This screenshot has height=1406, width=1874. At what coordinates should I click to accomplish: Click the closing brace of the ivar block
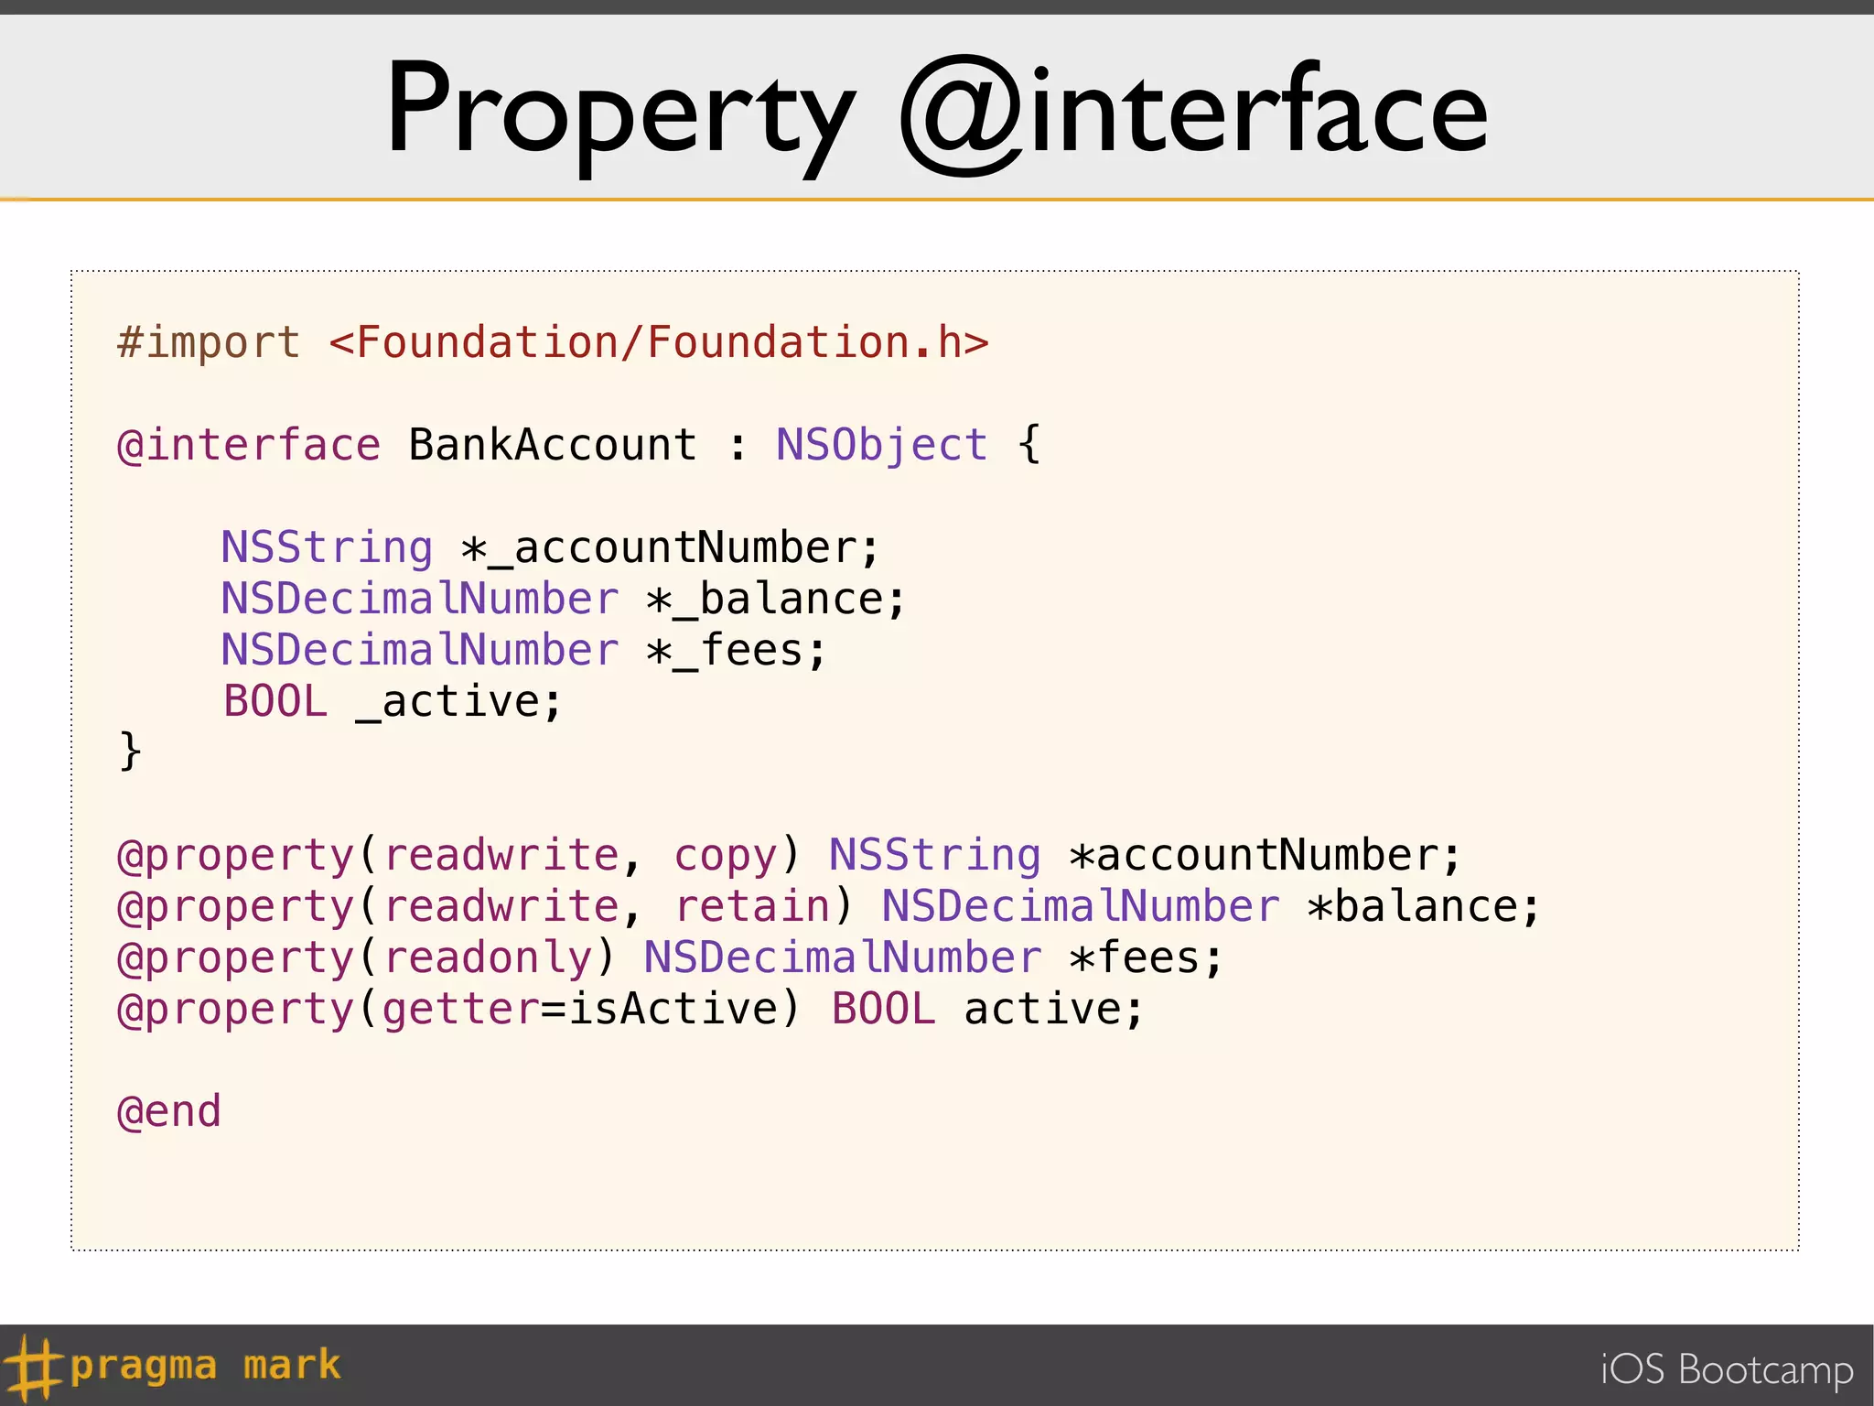click(130, 752)
